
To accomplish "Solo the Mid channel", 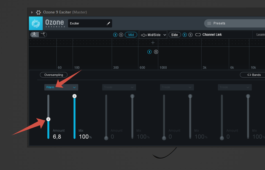I will [x=121, y=35].
